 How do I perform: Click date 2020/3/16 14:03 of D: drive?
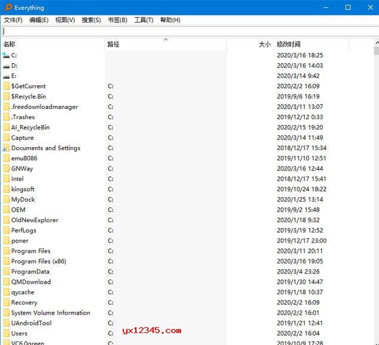300,66
